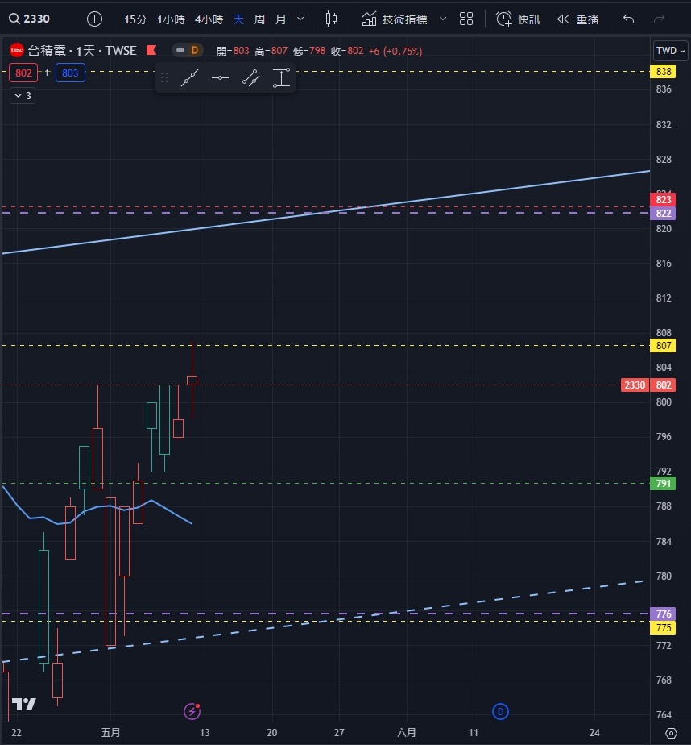Select the price range measure tool
The height and width of the screenshot is (745, 691).
tap(281, 77)
